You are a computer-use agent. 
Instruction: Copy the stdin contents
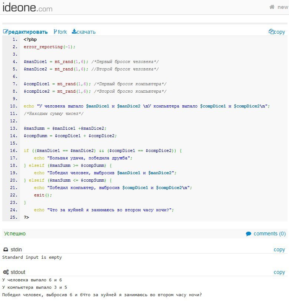(x=279, y=250)
